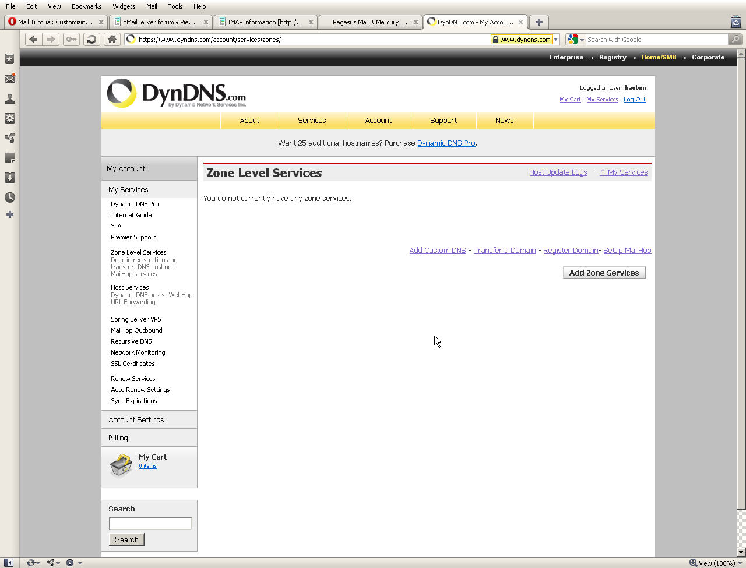746x568 pixels.
Task: Click the Wand password key icon
Action: tap(71, 39)
